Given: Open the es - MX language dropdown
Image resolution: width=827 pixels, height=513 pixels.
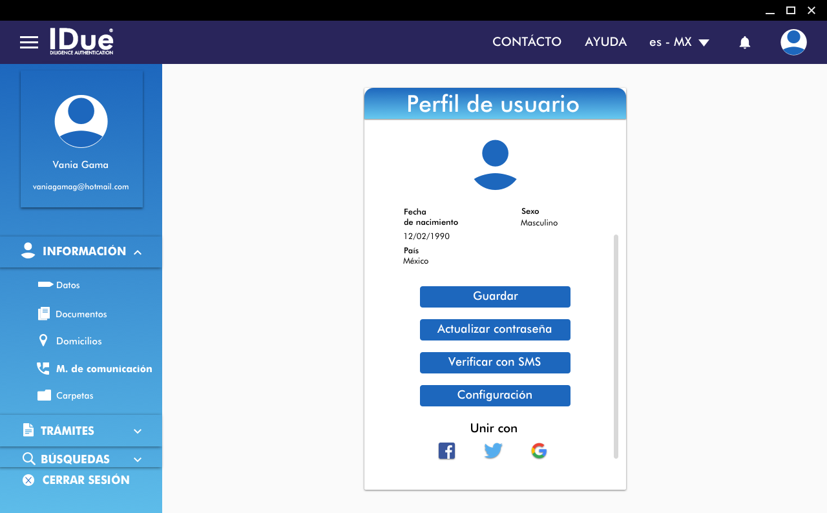Looking at the screenshot, I should point(679,42).
